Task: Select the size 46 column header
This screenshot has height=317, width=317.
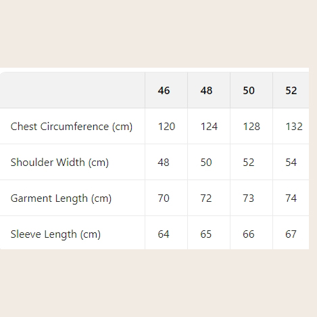Action: (x=164, y=91)
